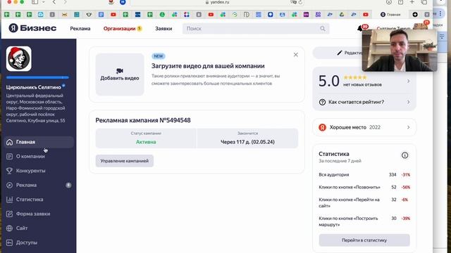
Task: Focus the Поиск search field
Action: [256, 28]
